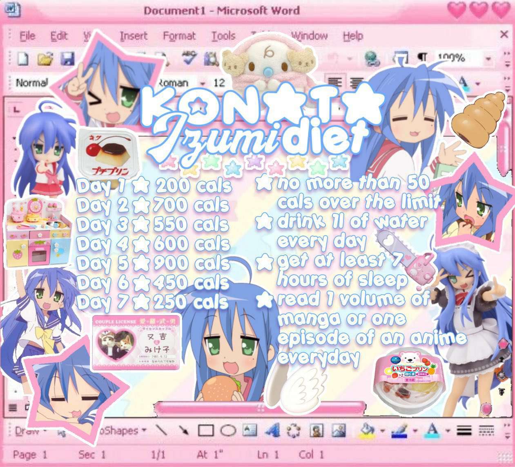Expand the Standard toolbar options chevron
Viewport: 515px width, 467px height.
(x=507, y=59)
